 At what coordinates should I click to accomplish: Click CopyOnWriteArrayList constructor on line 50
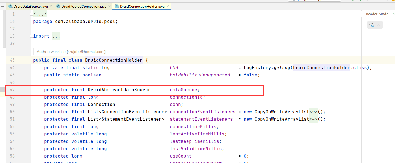282,112
